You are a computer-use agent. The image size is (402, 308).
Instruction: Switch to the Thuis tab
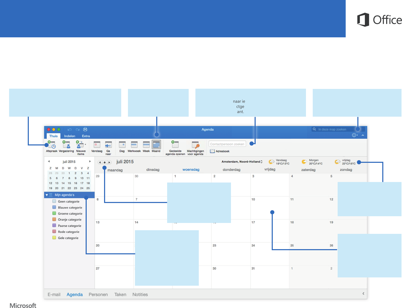(x=53, y=136)
